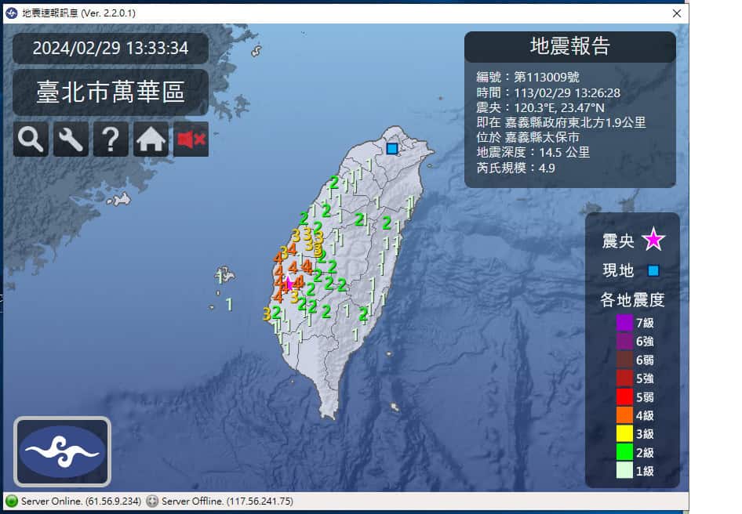Select the pale green 1級 swatch
The image size is (742, 514).
pyautogui.click(x=624, y=470)
